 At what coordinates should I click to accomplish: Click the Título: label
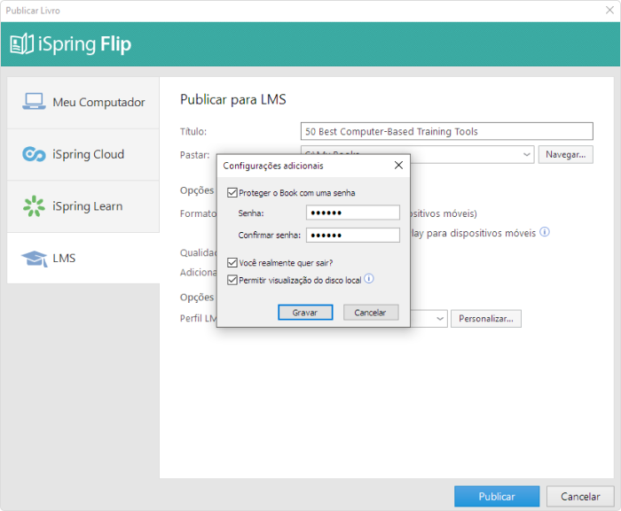(x=193, y=131)
